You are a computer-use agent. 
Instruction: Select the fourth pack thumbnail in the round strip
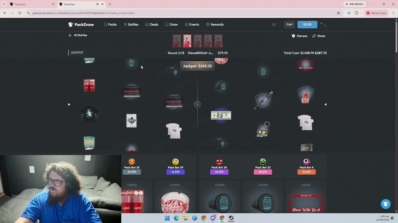(208, 41)
